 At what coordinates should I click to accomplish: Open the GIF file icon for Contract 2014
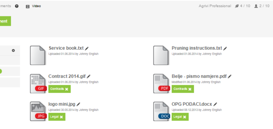[38, 84]
